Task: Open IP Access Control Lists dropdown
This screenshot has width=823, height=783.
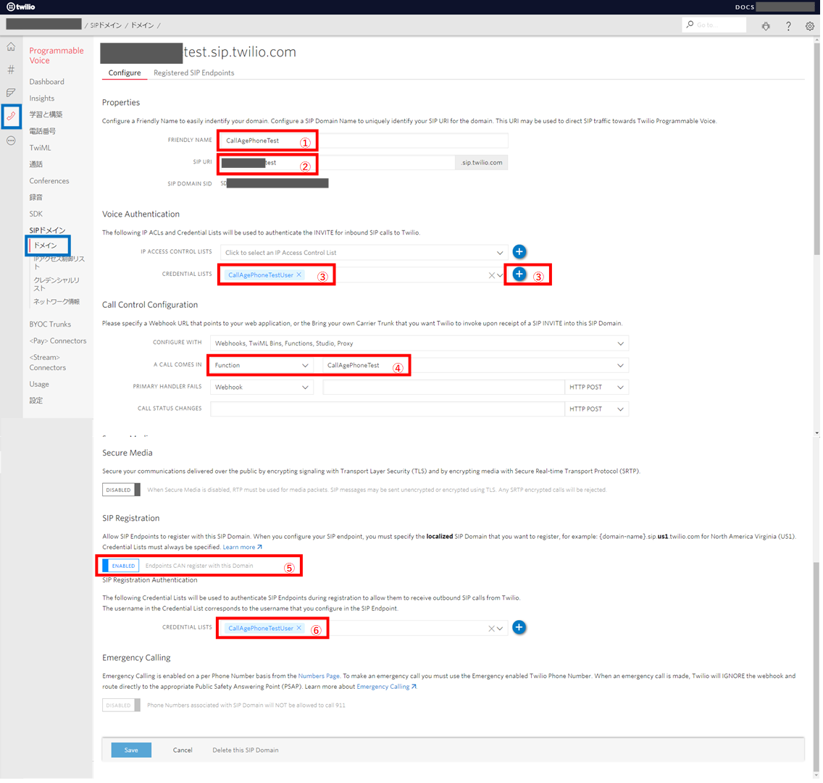Action: 365,253
